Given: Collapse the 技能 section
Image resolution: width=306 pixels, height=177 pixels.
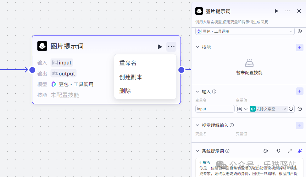Looking at the screenshot, I should tap(198, 47).
